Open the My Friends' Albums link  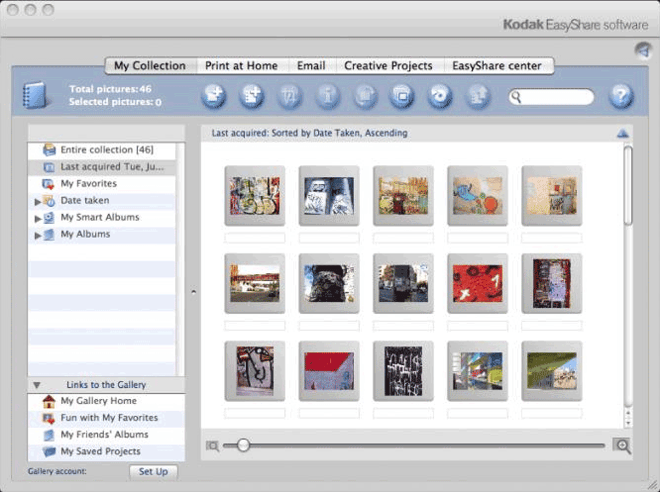click(x=104, y=434)
